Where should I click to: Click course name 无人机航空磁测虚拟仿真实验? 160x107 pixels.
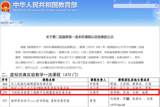pos(31,84)
